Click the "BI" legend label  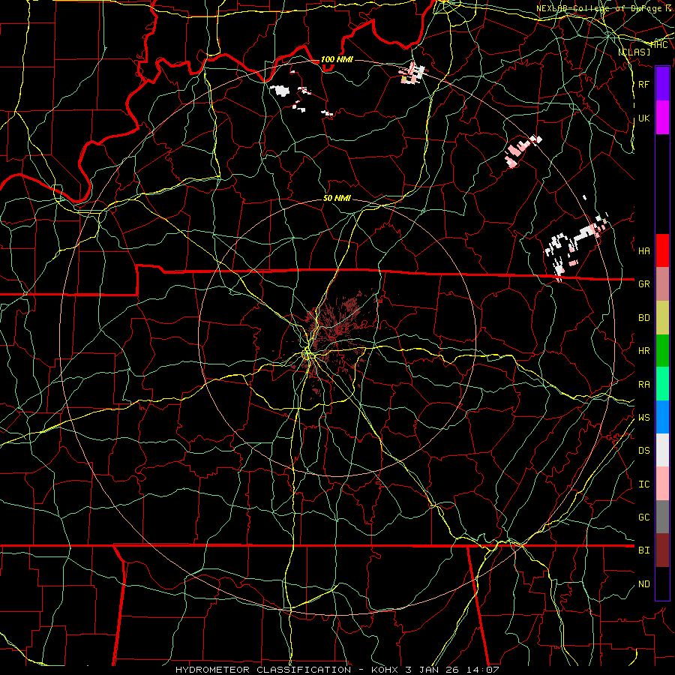643,550
